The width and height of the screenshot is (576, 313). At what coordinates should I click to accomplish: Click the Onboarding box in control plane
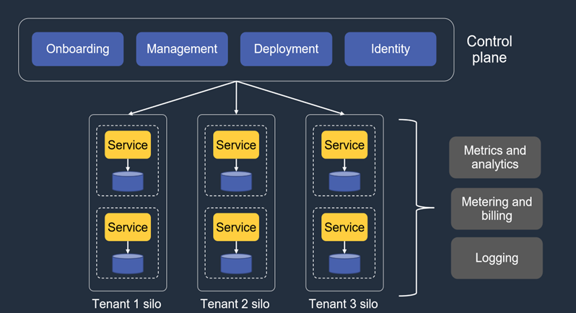[78, 49]
